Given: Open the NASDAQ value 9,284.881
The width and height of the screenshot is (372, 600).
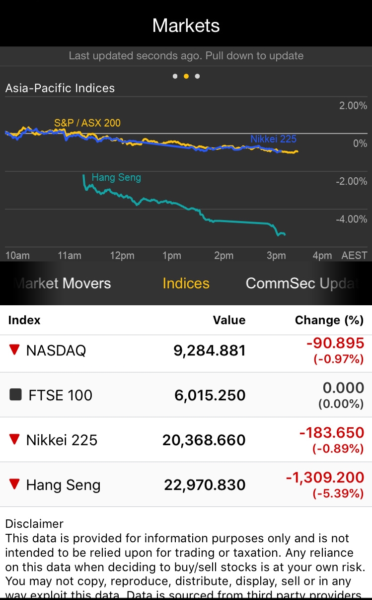Looking at the screenshot, I should [x=210, y=351].
